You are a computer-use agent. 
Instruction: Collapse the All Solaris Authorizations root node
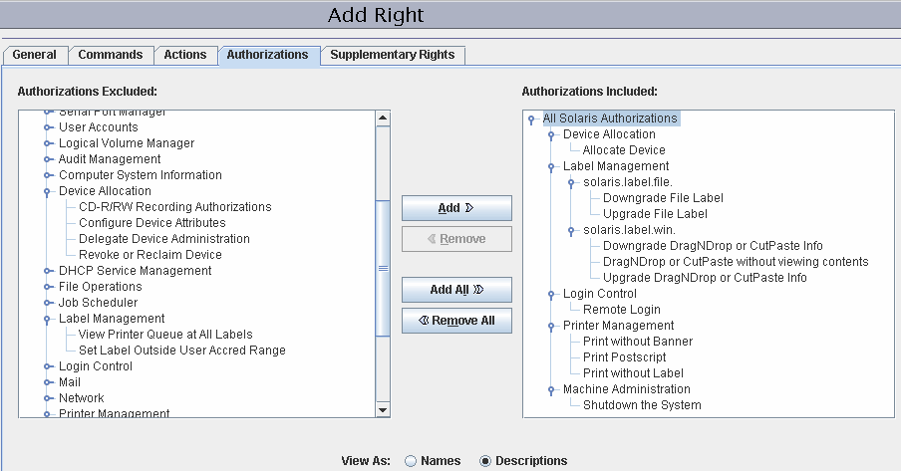pos(533,118)
